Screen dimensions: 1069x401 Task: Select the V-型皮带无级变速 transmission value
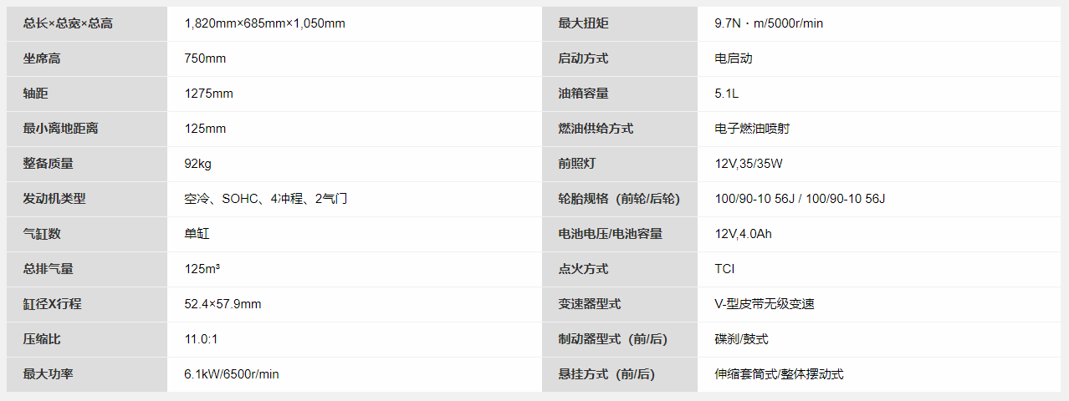click(765, 304)
